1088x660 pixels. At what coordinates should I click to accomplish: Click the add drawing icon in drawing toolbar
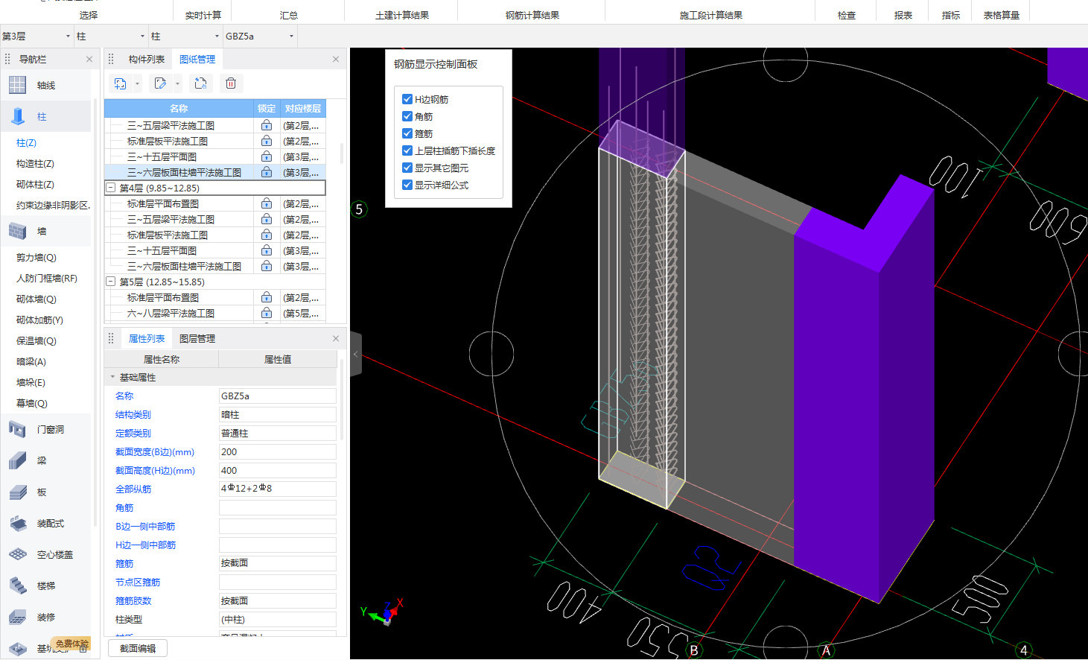click(x=120, y=83)
